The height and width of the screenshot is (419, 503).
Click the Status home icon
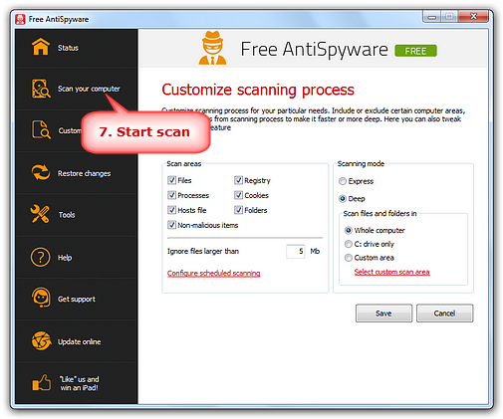41,47
